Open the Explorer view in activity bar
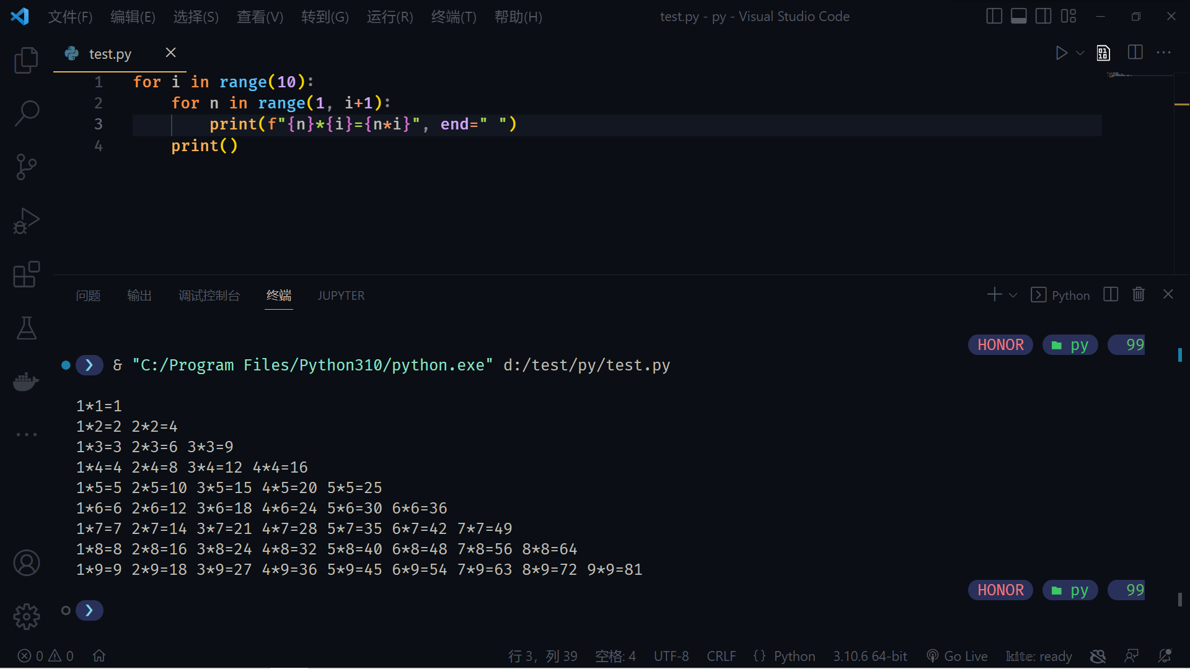This screenshot has width=1190, height=669. tap(26, 60)
